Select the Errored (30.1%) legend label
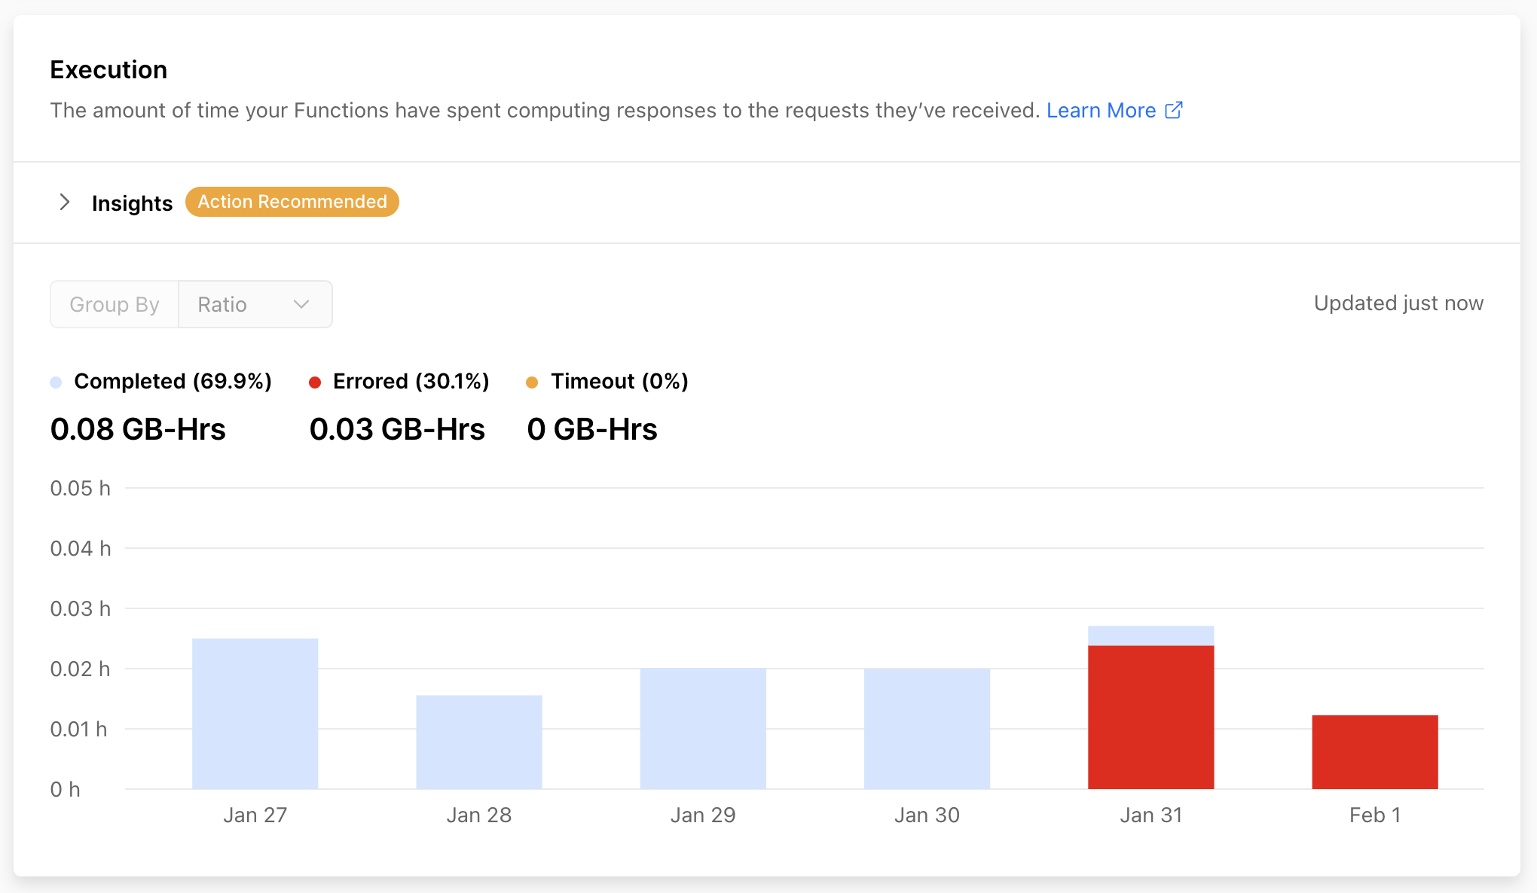1537x893 pixels. (411, 381)
